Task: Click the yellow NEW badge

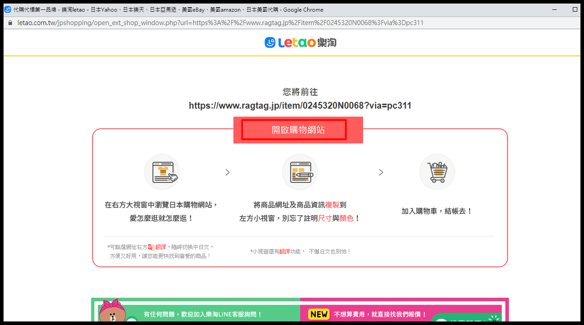Action: pyautogui.click(x=319, y=314)
